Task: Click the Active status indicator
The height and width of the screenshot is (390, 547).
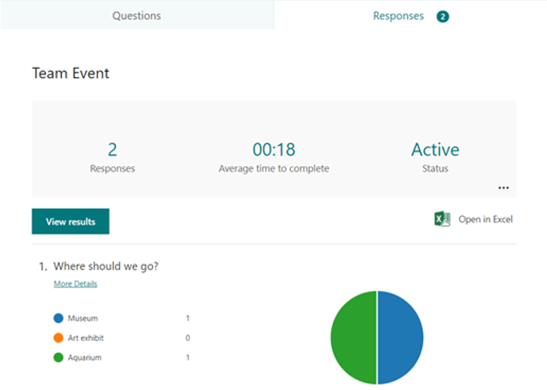Action: tap(435, 150)
